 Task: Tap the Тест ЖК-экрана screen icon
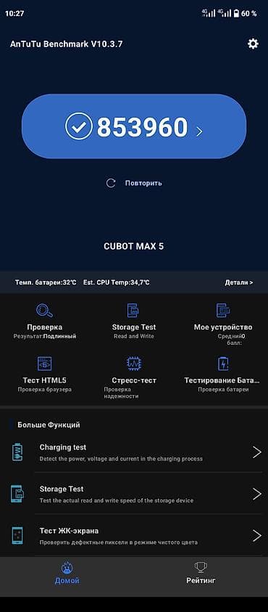click(x=17, y=536)
